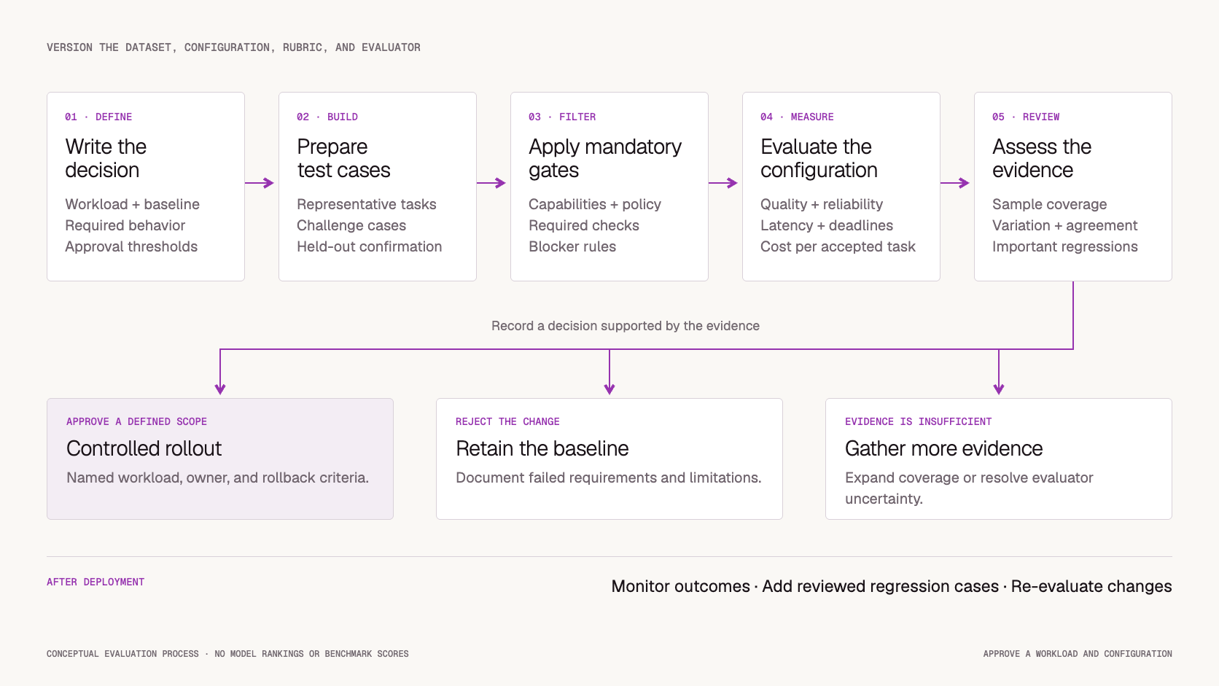The height and width of the screenshot is (686, 1219).
Task: Select the footer "Approve a workload and configuration"
Action: (1078, 654)
